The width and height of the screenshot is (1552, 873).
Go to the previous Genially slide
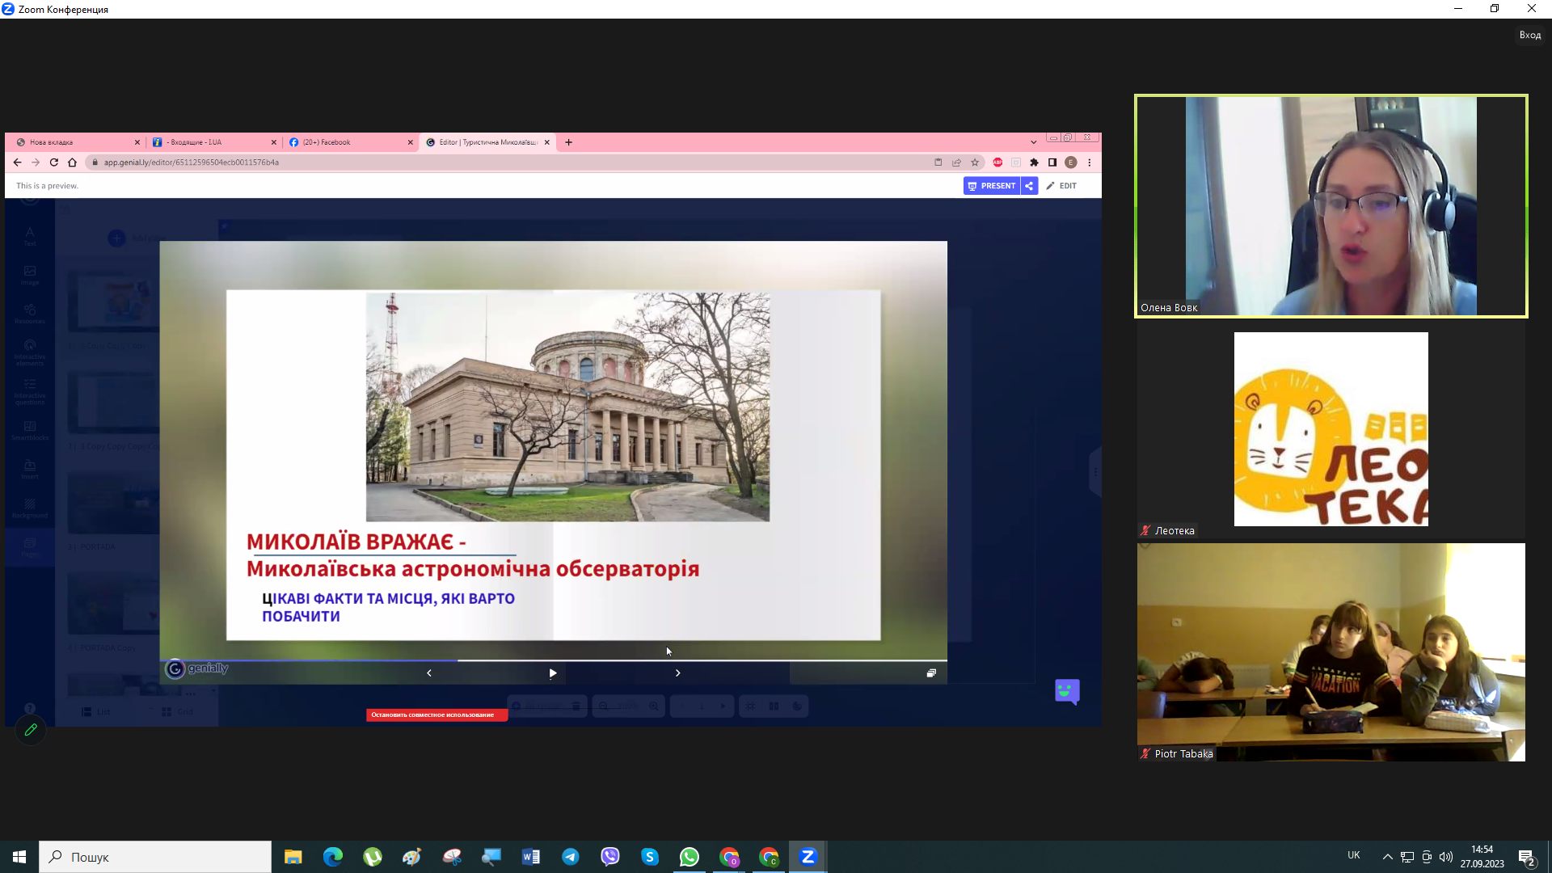[x=429, y=673]
